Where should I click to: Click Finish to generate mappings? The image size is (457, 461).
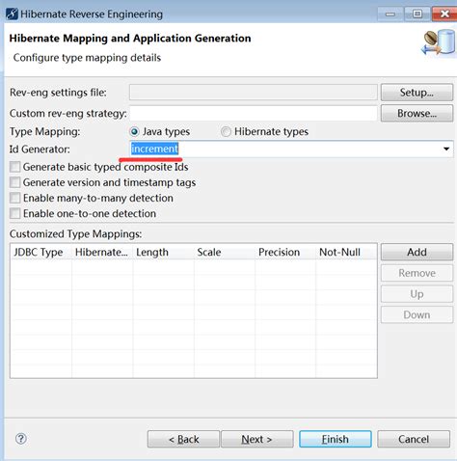(x=336, y=439)
